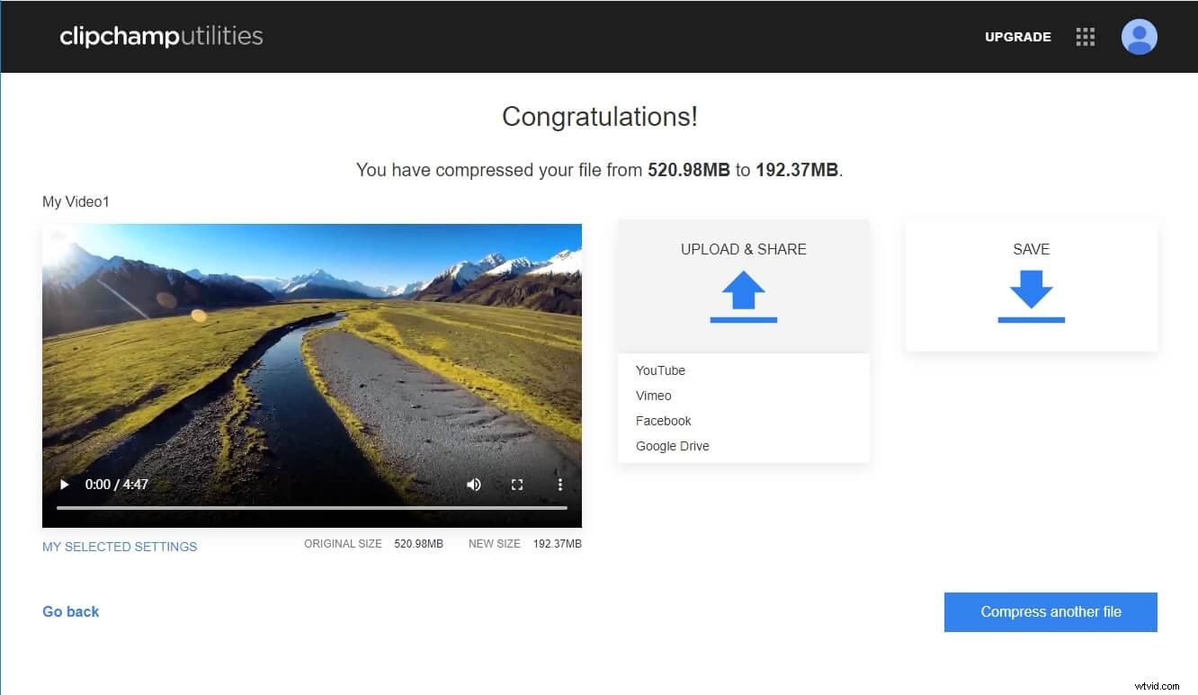Click the Save download arrow icon
Screen dimensions: 1198x695
pyautogui.click(x=1031, y=297)
